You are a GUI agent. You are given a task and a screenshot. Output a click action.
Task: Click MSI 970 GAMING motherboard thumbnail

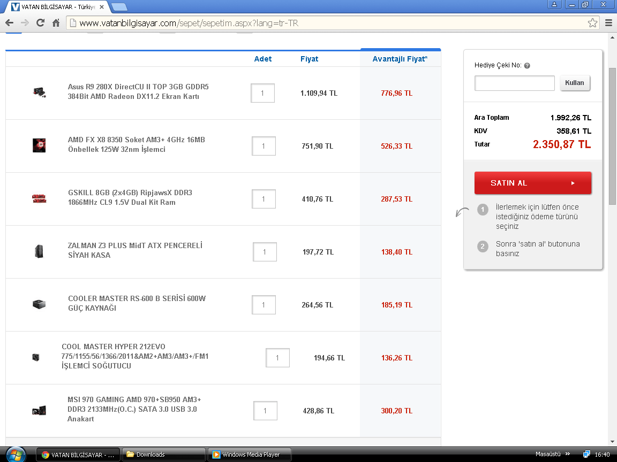click(x=39, y=410)
